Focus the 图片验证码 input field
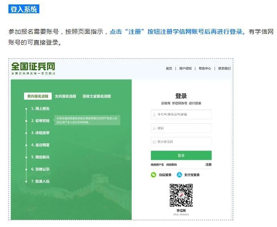Image resolution: width=277 pixels, height=227 pixels. tap(181, 141)
